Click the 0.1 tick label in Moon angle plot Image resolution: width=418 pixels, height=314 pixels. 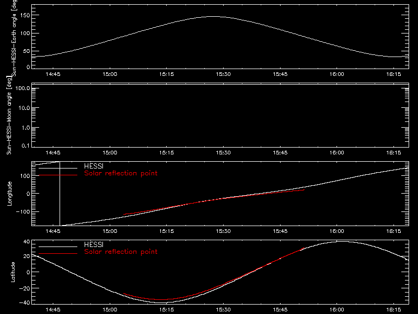[26, 145]
